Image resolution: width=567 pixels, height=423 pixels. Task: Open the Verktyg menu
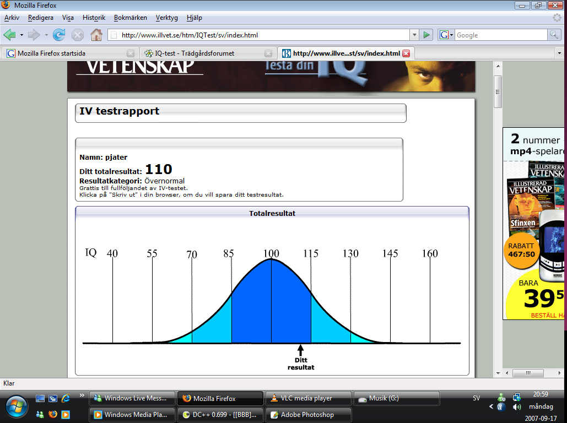[x=166, y=18]
